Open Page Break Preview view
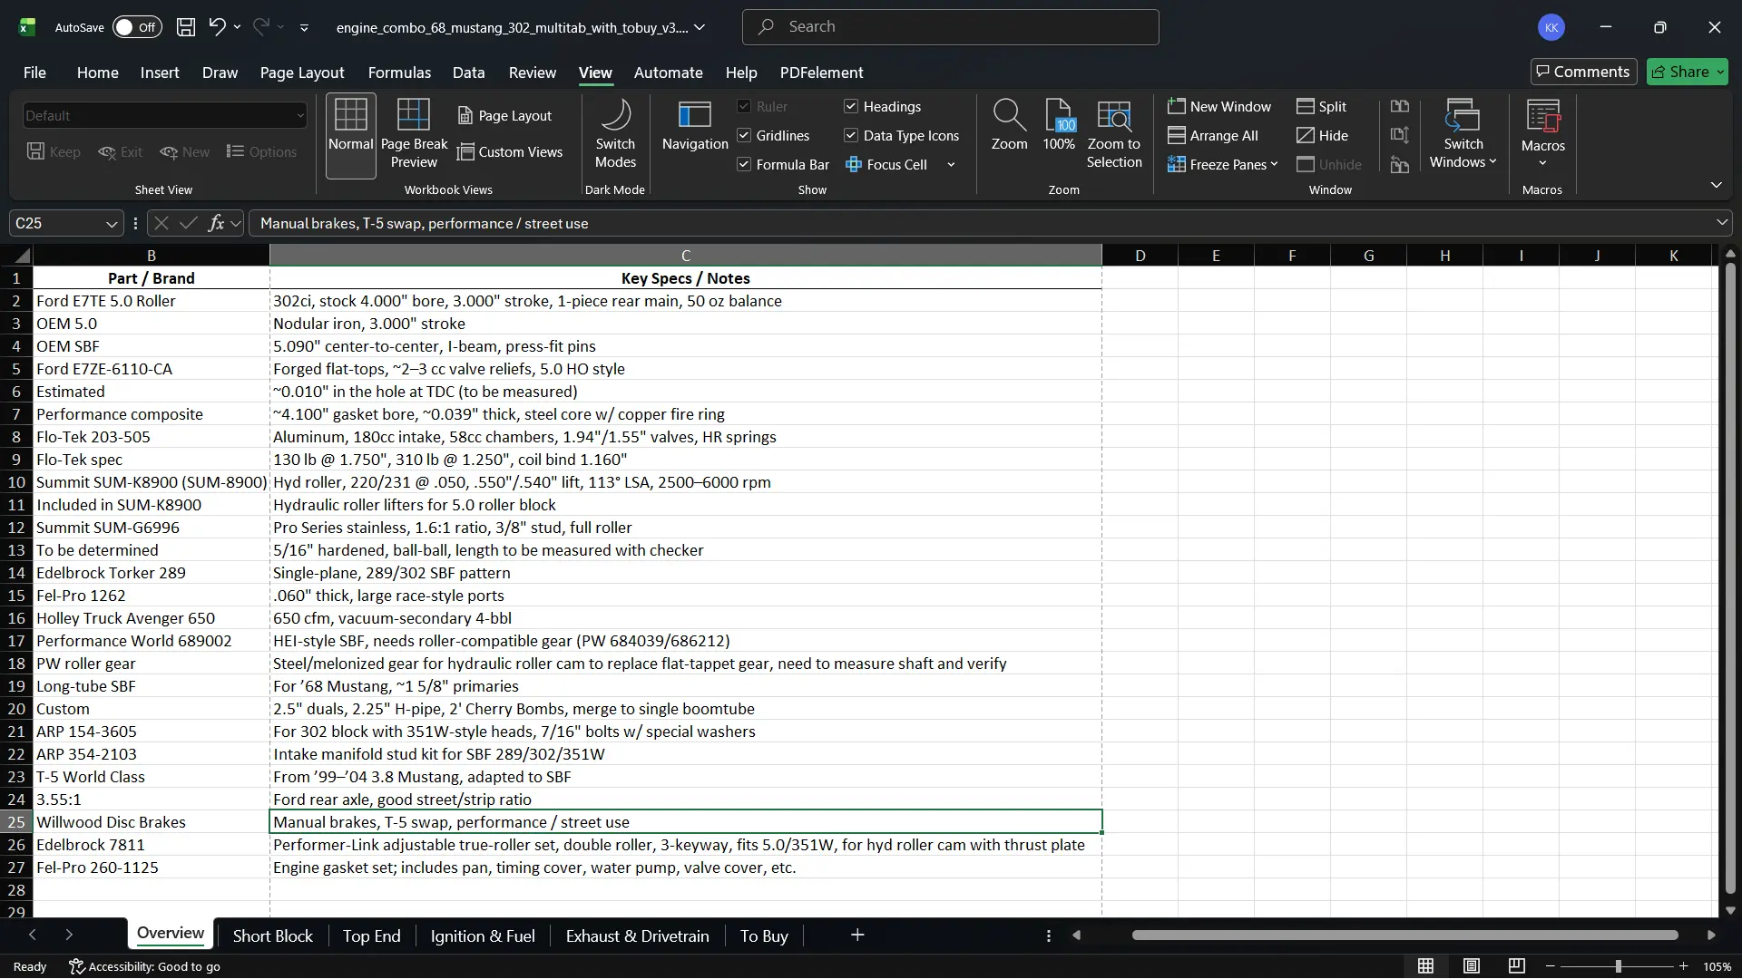The image size is (1742, 979). pos(414,135)
